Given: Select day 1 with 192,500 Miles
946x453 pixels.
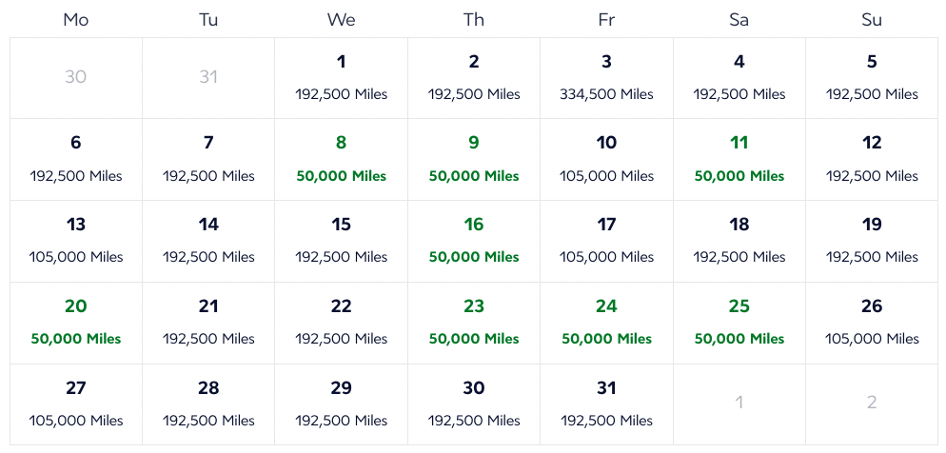Looking at the screenshot, I should coord(341,78).
